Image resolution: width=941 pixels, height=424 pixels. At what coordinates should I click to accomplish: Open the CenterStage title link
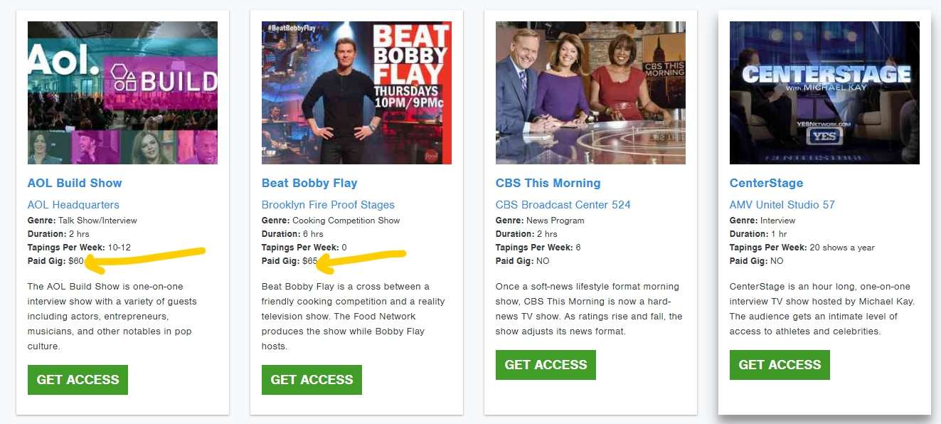(767, 183)
